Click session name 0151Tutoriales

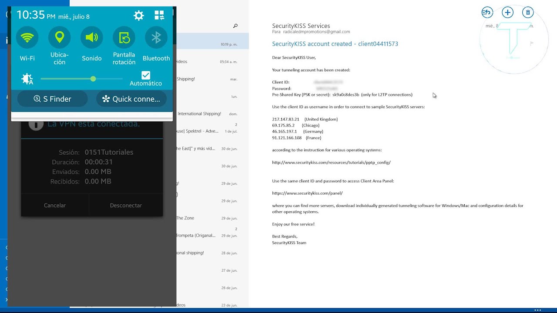(x=109, y=152)
